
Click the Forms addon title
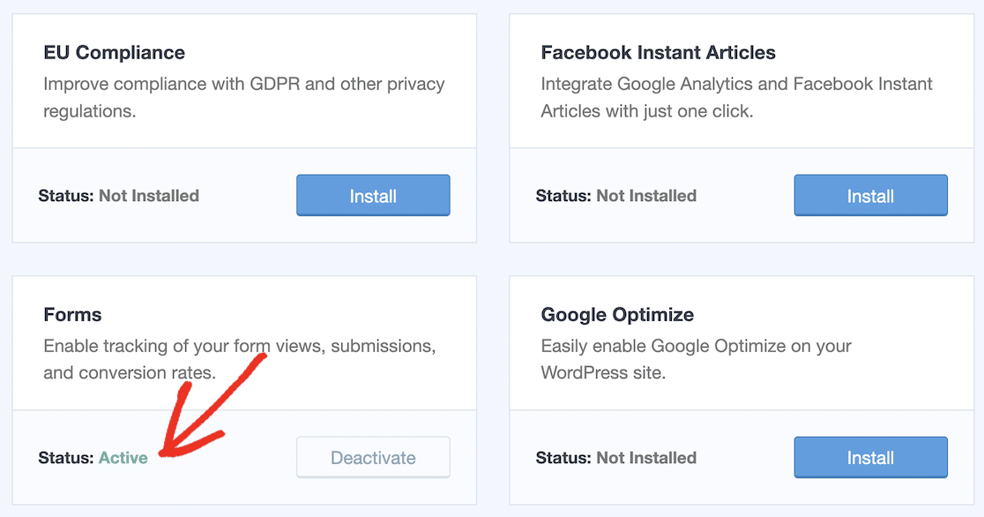[x=72, y=314]
